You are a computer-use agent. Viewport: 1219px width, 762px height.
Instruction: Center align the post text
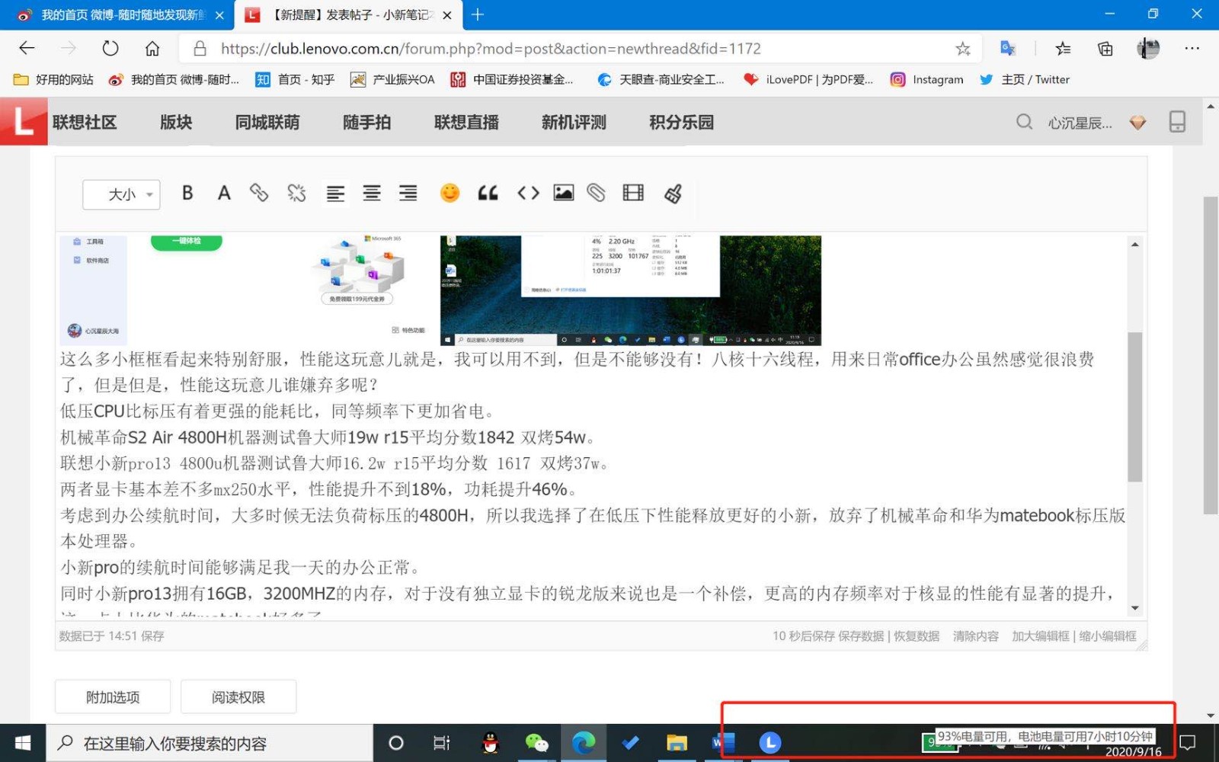(372, 194)
